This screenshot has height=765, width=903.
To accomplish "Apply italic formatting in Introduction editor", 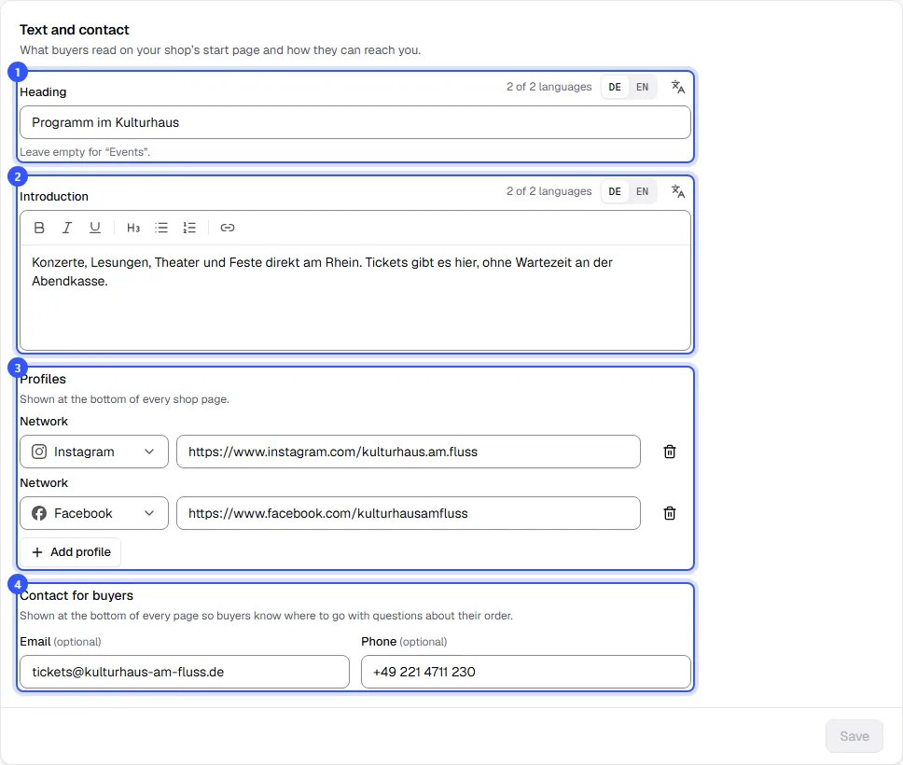I will point(67,228).
